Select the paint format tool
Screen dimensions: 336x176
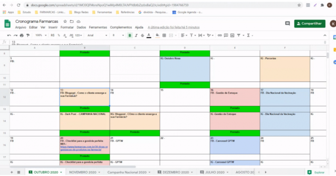coord(28,35)
